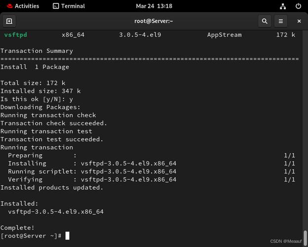Click the root@Server:~ window title

tap(154, 21)
